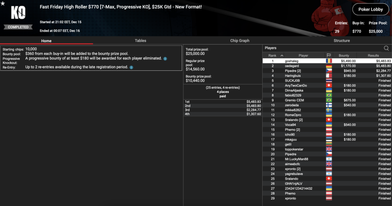The image size is (392, 206).
Task: Click the Poker Lobby button
Action: (370, 10)
